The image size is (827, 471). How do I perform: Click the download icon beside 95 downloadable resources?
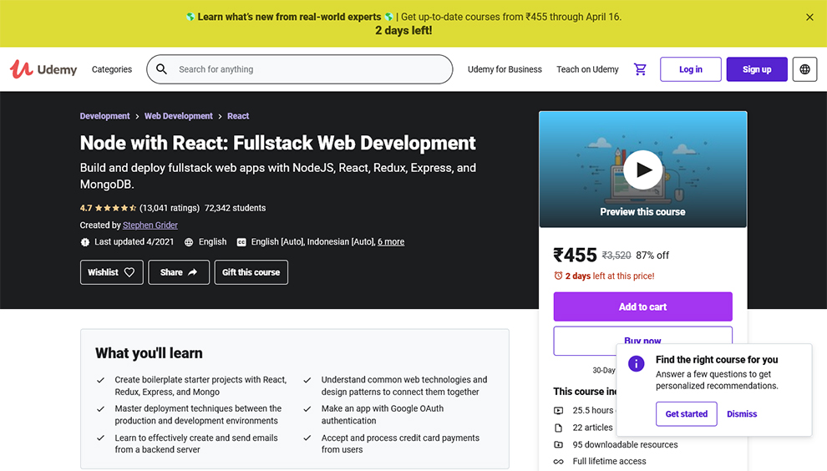pos(559,444)
